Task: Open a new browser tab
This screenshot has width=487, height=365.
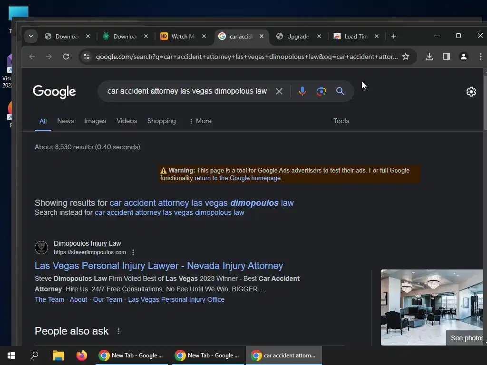Action: tap(393, 36)
